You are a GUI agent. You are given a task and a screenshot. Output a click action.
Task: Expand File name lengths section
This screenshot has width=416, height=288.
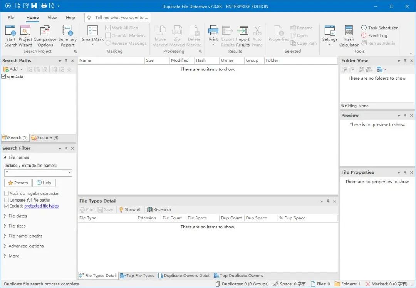coord(5,236)
